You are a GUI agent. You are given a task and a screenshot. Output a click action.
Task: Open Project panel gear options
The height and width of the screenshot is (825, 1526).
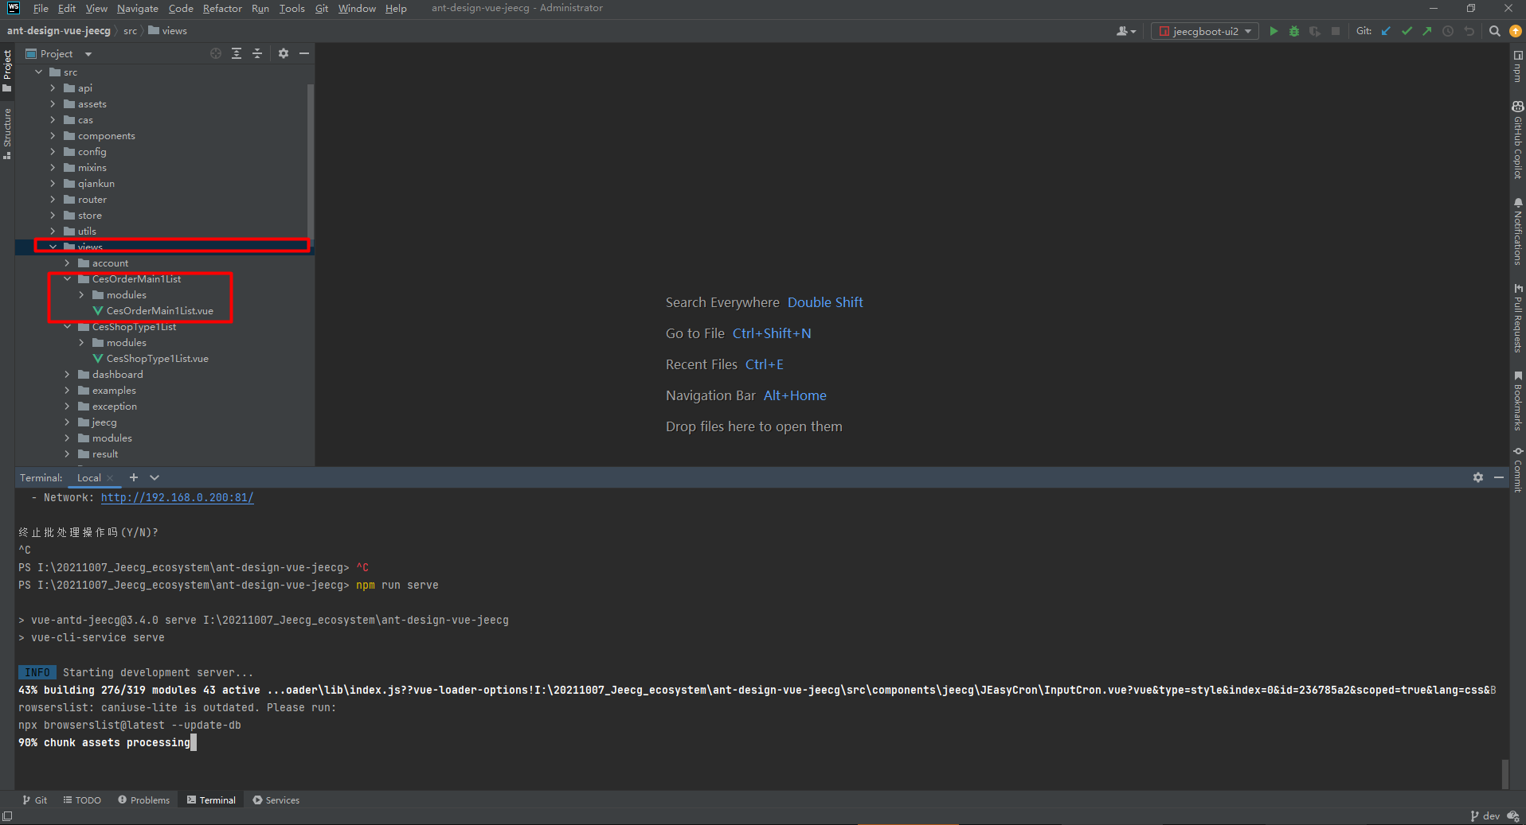tap(284, 53)
